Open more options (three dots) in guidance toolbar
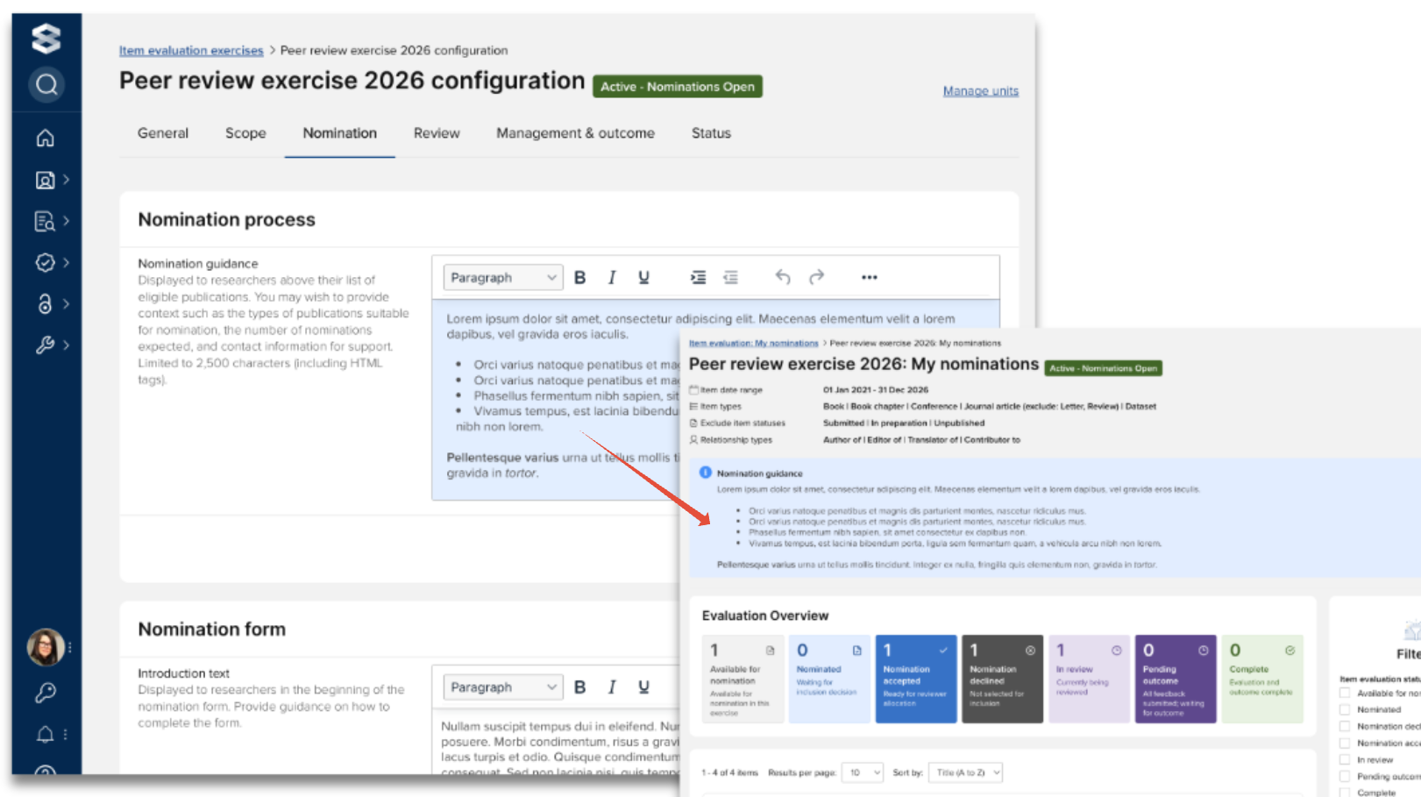 [x=869, y=277]
